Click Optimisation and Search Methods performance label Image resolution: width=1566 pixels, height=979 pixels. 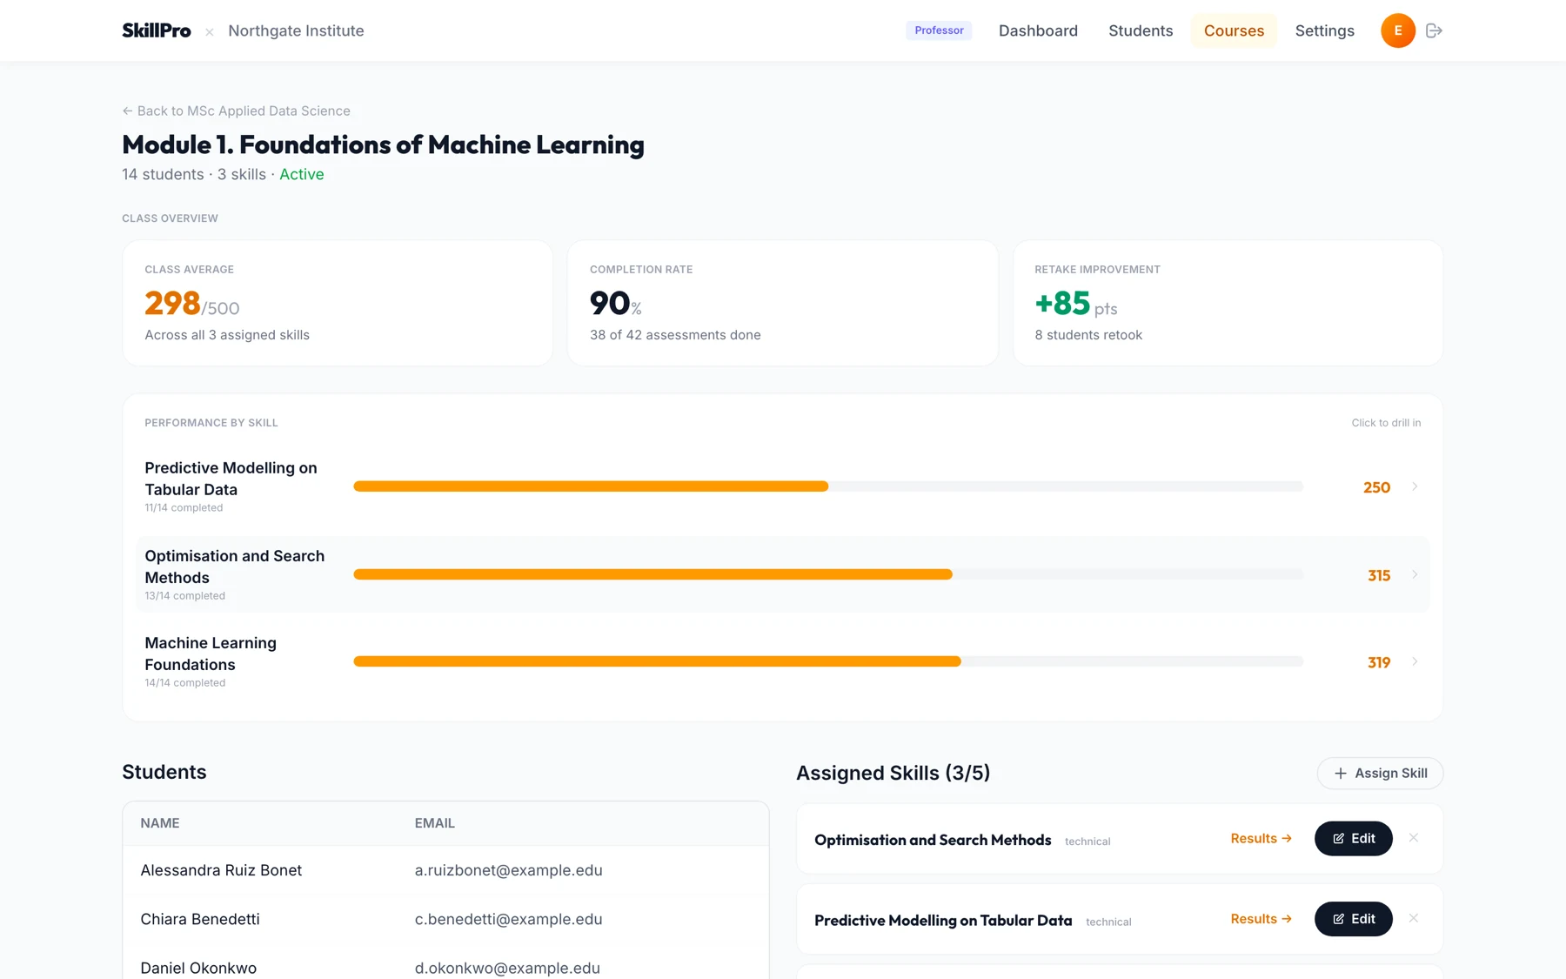click(234, 567)
